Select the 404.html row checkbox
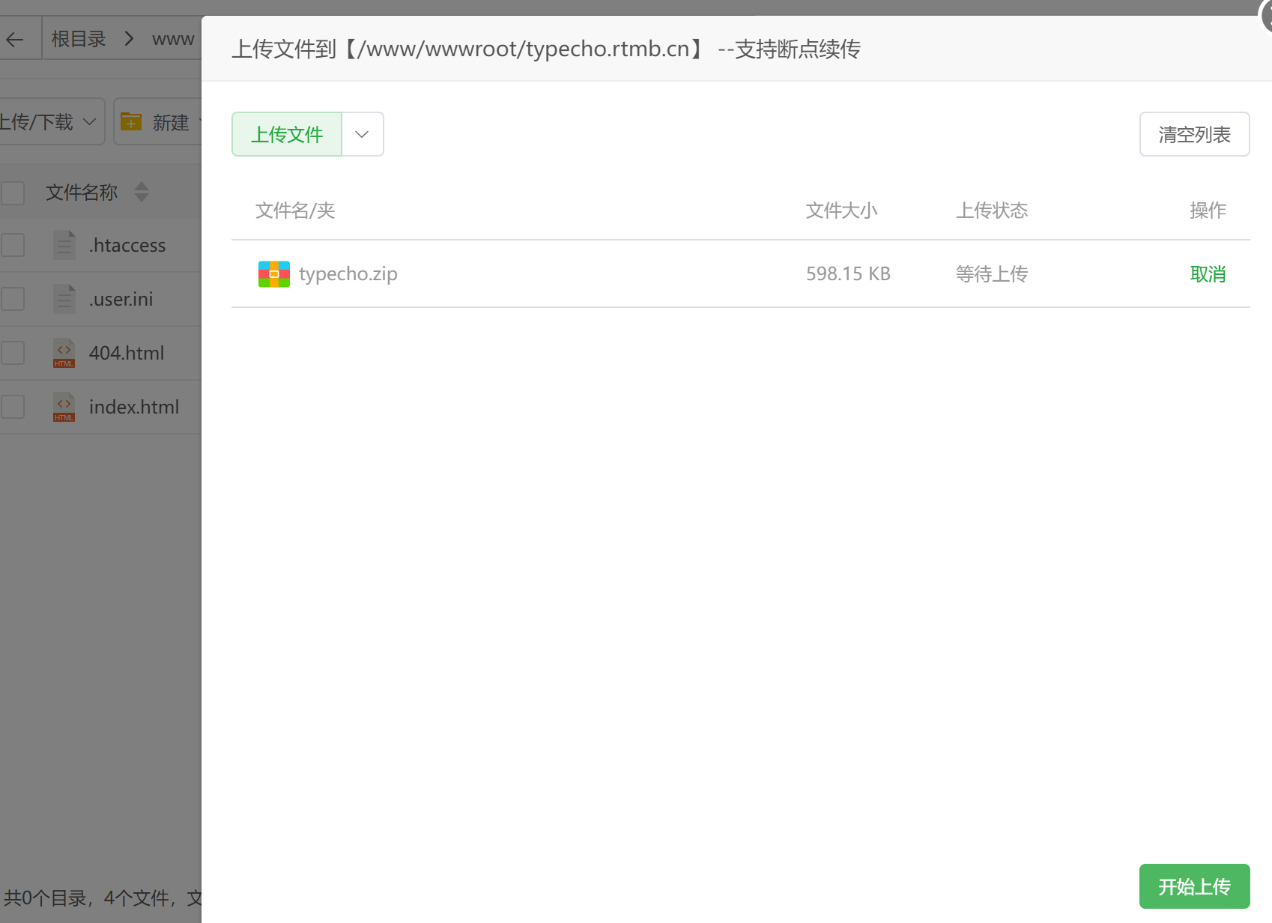Image resolution: width=1272 pixels, height=923 pixels. [x=13, y=353]
